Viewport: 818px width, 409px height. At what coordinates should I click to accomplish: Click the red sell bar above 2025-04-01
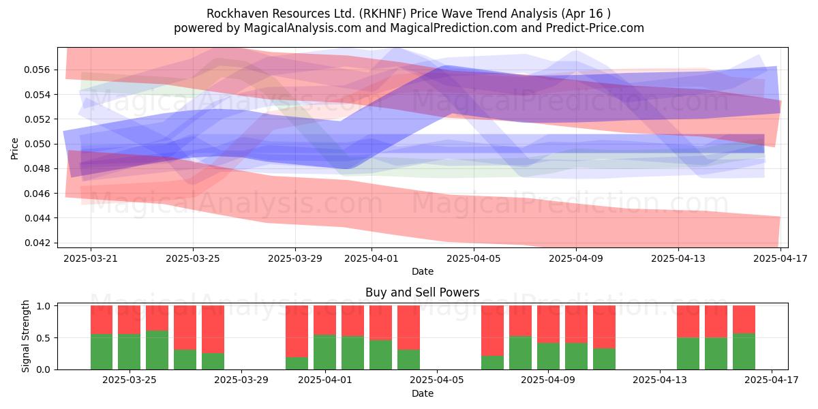(x=325, y=320)
